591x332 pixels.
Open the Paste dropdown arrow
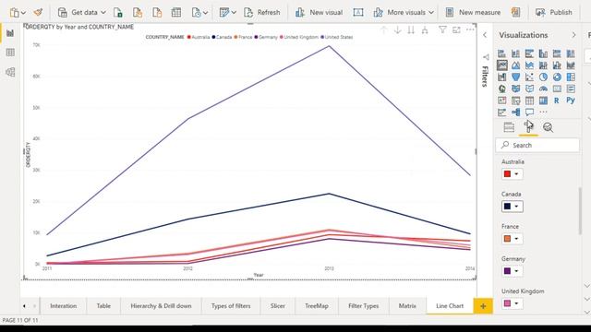point(23,13)
